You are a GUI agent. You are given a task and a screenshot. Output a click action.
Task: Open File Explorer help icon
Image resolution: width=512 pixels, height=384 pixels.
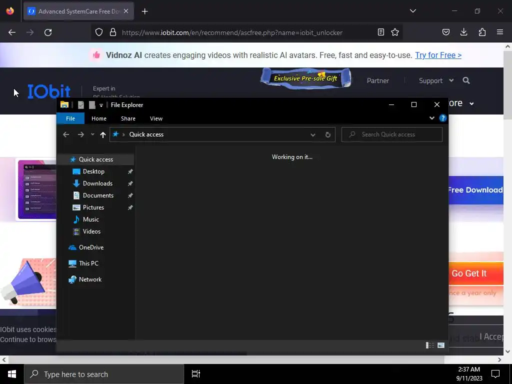click(x=443, y=118)
